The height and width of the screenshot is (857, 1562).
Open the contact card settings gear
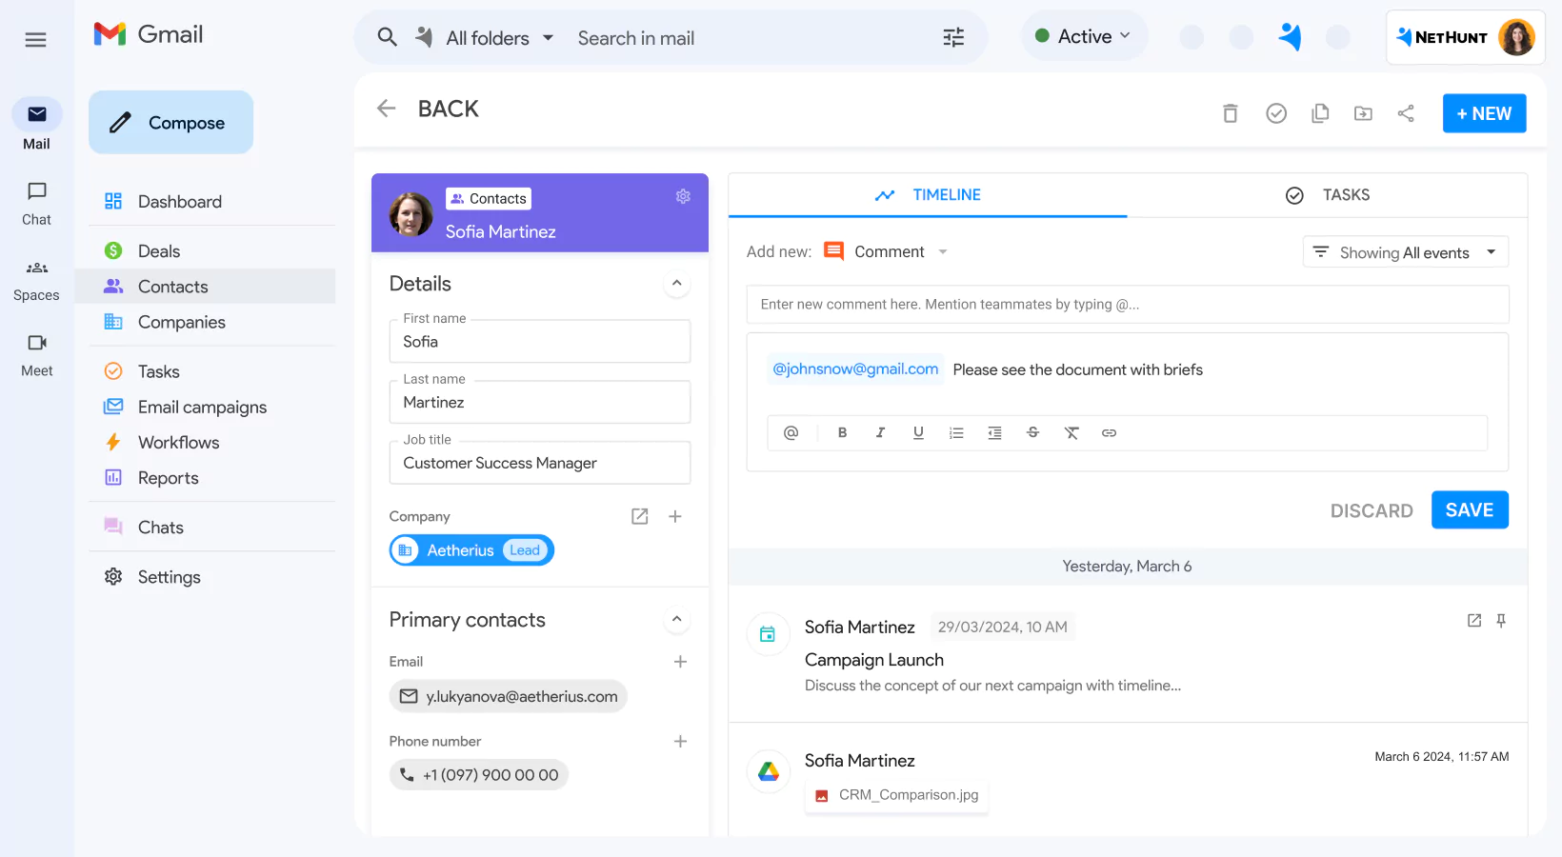click(683, 196)
